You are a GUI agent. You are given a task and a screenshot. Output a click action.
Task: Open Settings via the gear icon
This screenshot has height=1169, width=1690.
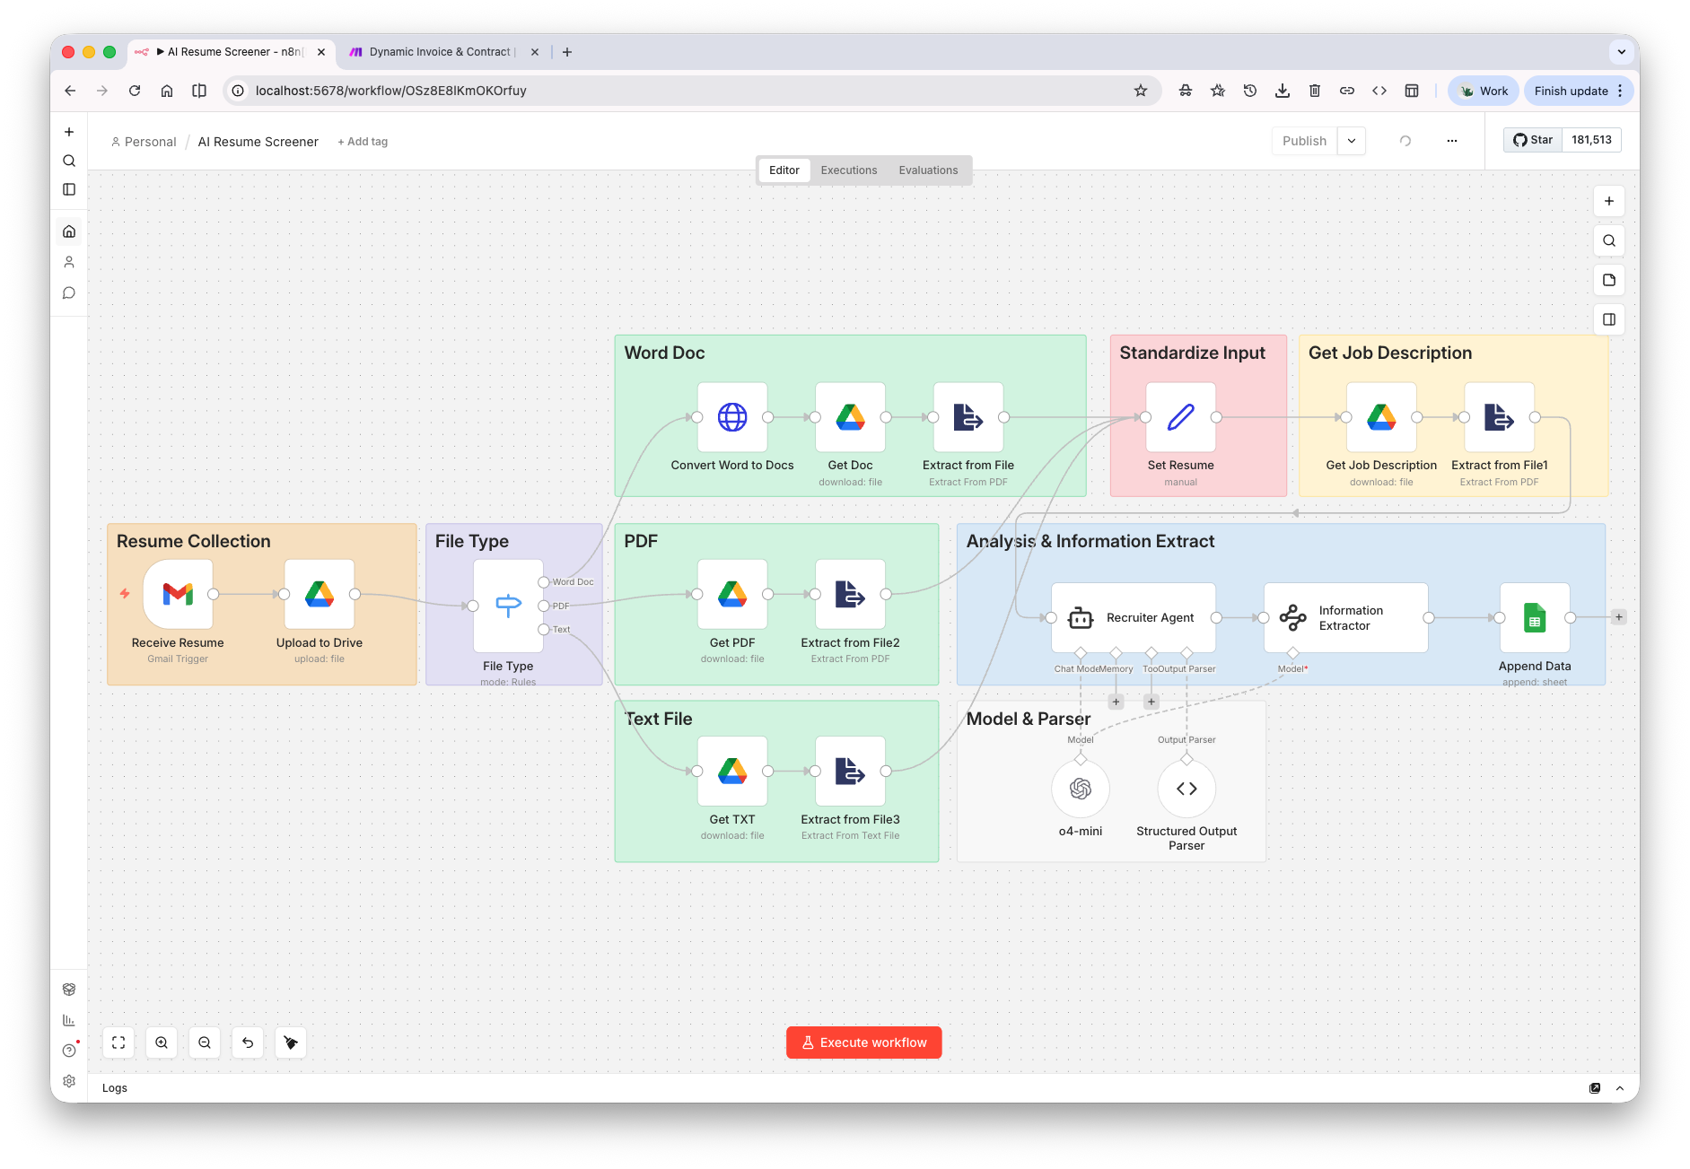[69, 1080]
